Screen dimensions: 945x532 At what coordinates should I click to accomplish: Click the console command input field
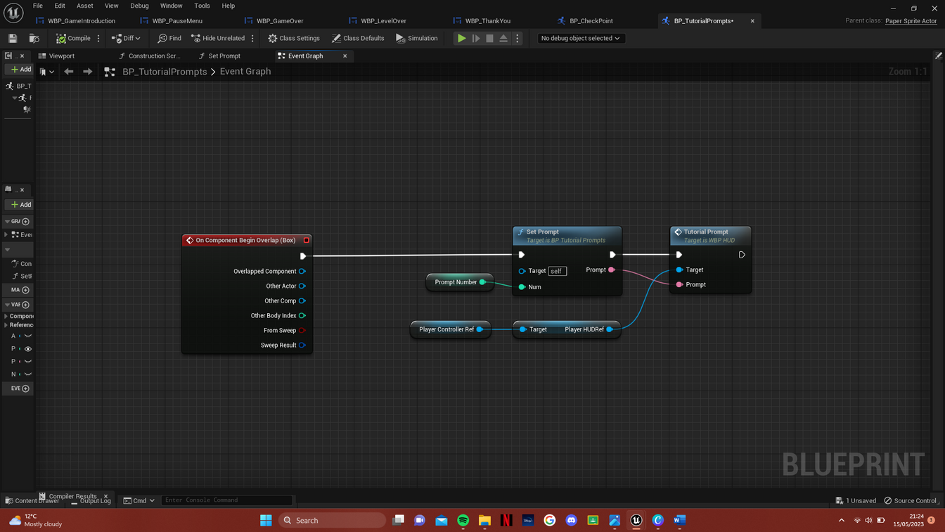(226, 500)
